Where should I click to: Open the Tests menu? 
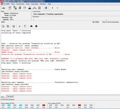click(x=13, y=4)
